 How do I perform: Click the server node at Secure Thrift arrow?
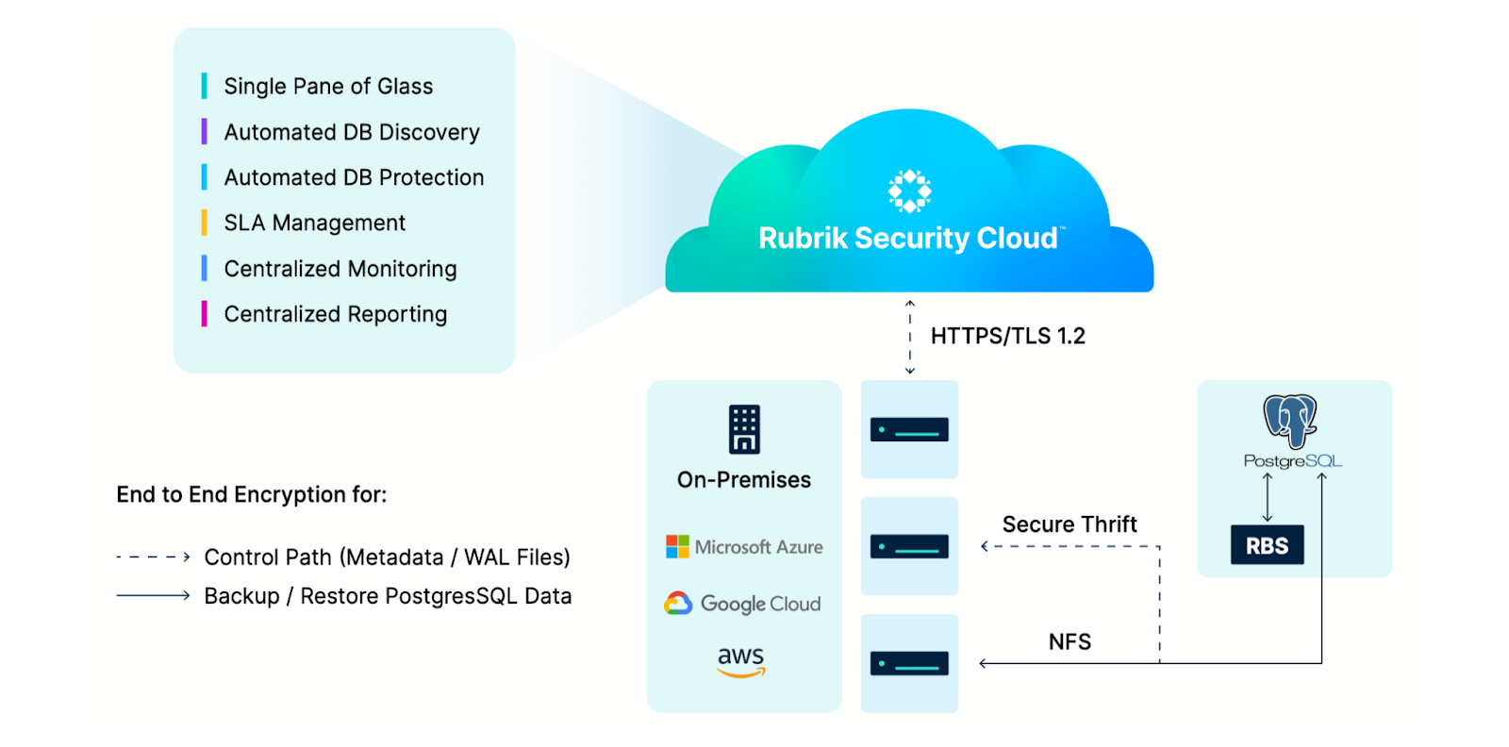tap(909, 547)
